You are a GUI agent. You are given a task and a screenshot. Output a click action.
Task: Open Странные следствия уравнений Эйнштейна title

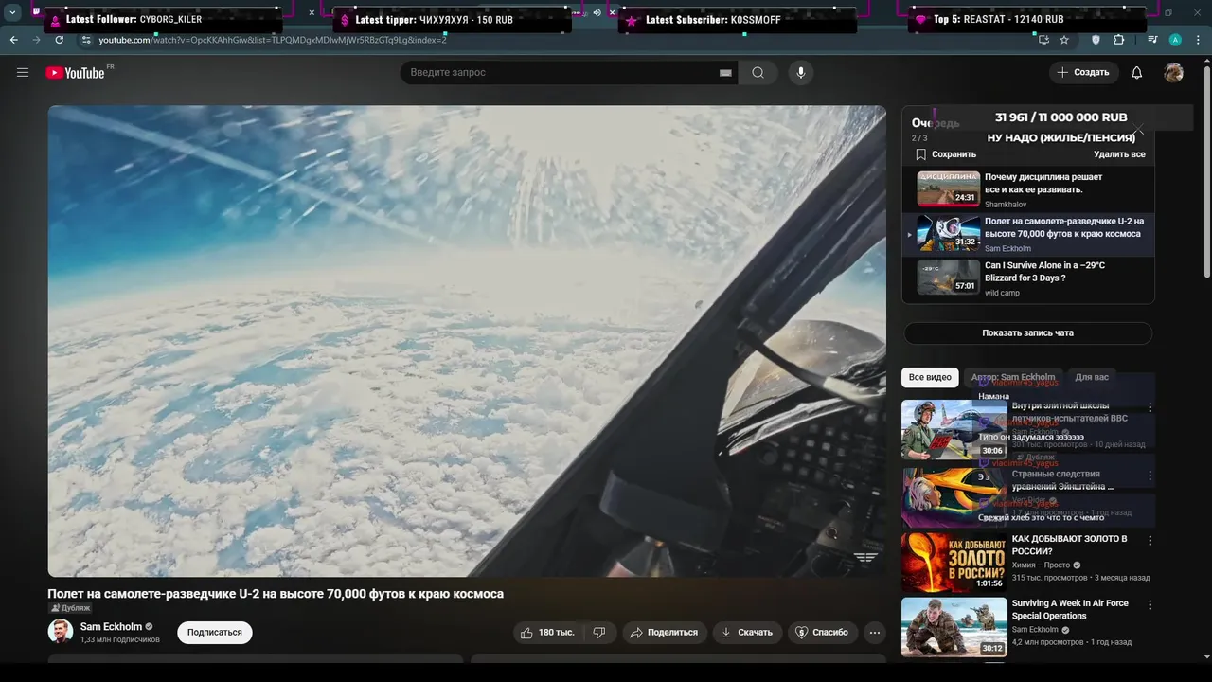click(1062, 480)
